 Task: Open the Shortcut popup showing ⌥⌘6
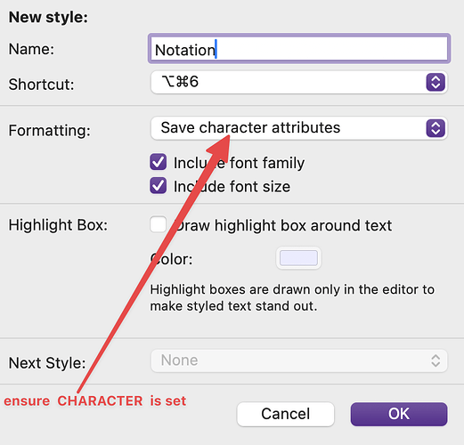tap(299, 82)
